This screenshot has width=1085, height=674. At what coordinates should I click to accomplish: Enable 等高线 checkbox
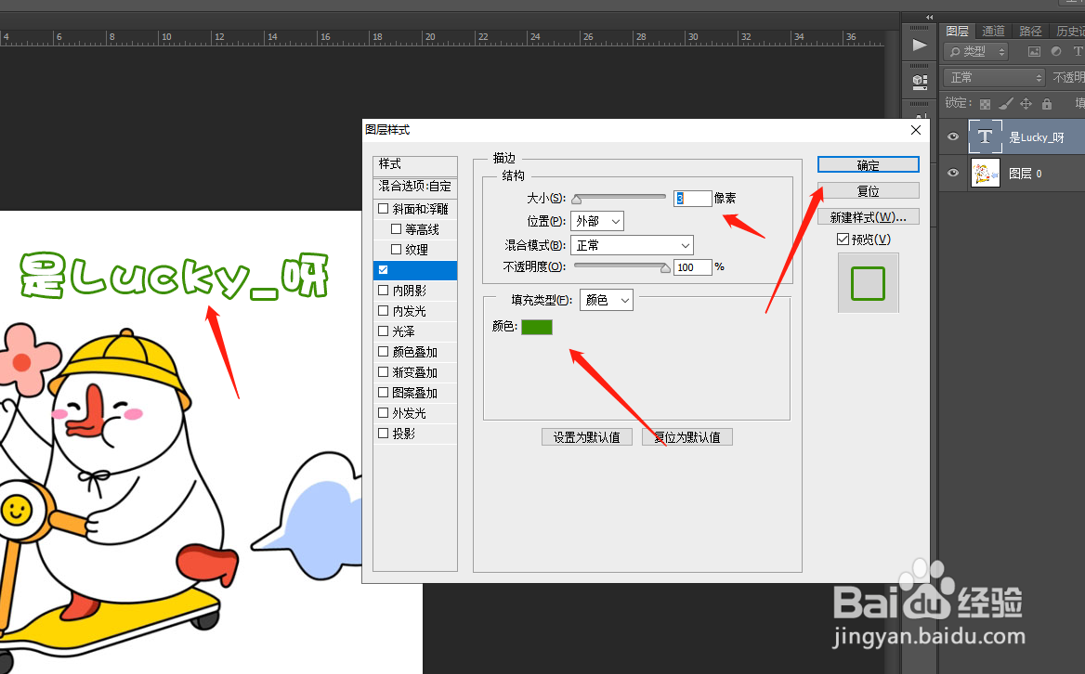[396, 228]
